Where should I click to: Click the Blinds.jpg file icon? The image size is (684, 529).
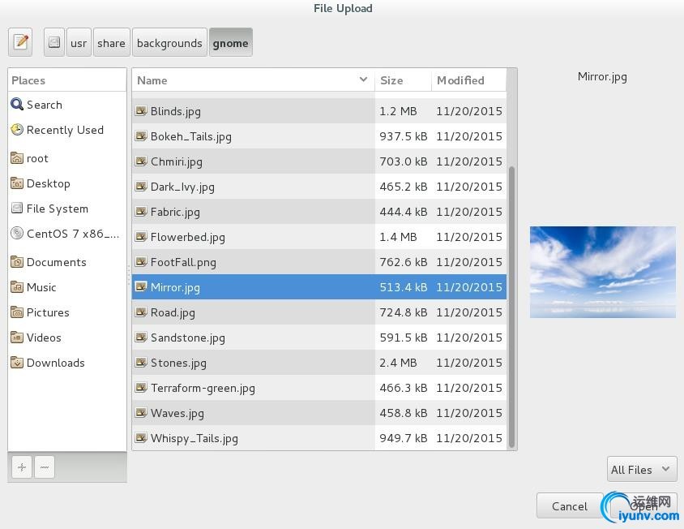click(141, 111)
